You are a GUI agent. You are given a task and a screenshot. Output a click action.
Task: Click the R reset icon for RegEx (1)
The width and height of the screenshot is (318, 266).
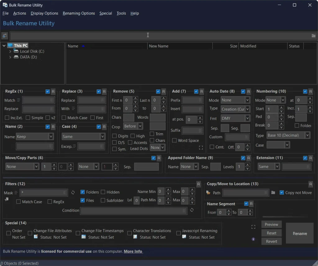53,91
